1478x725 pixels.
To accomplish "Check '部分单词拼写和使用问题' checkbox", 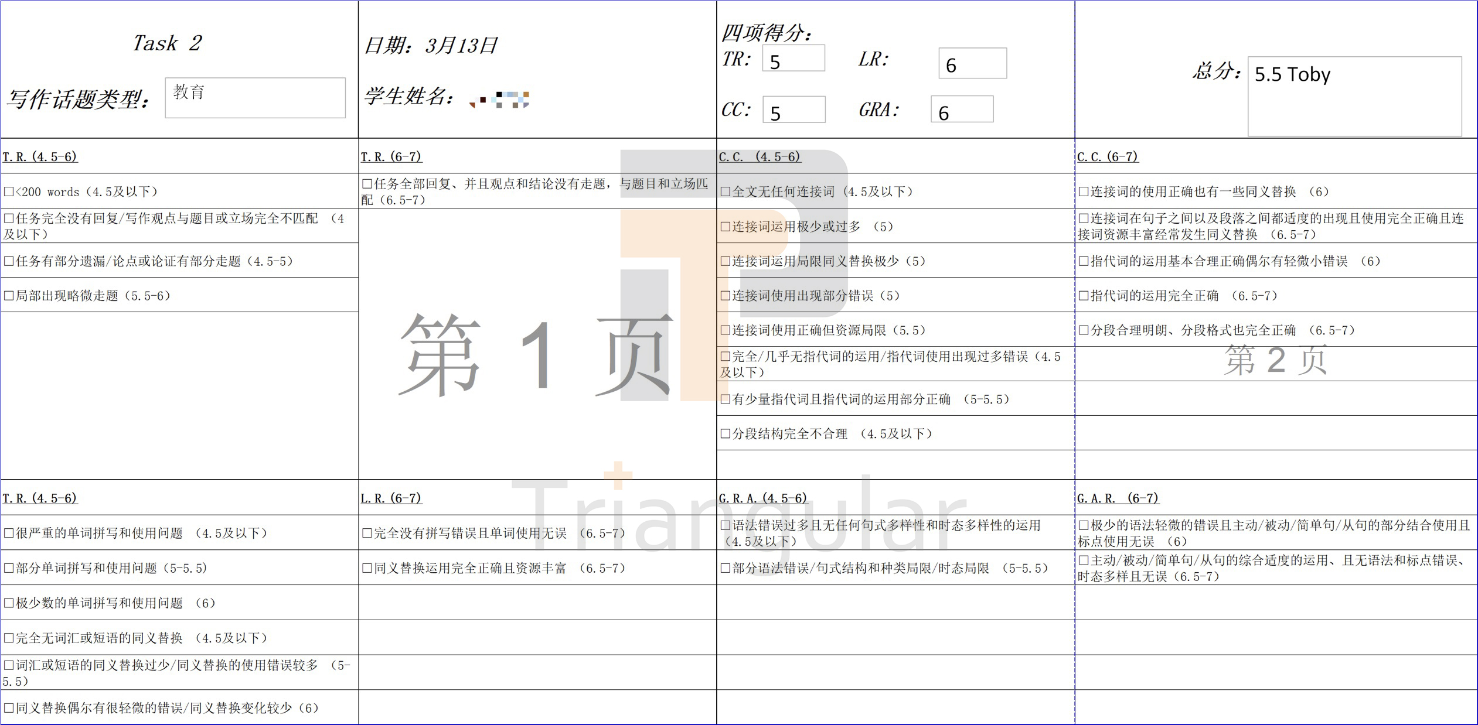I will click(9, 569).
